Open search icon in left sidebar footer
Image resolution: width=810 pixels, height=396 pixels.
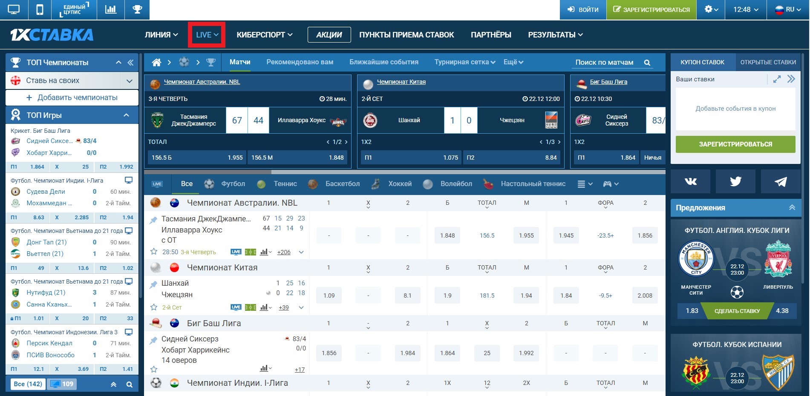130,385
